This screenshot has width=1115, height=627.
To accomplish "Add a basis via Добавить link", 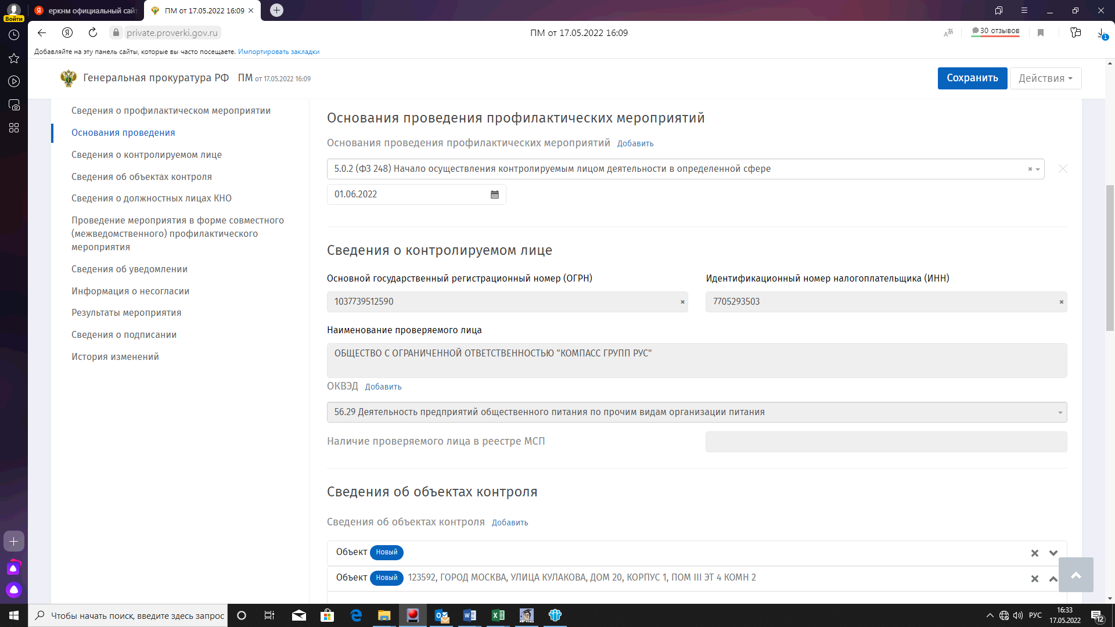I will pyautogui.click(x=635, y=143).
